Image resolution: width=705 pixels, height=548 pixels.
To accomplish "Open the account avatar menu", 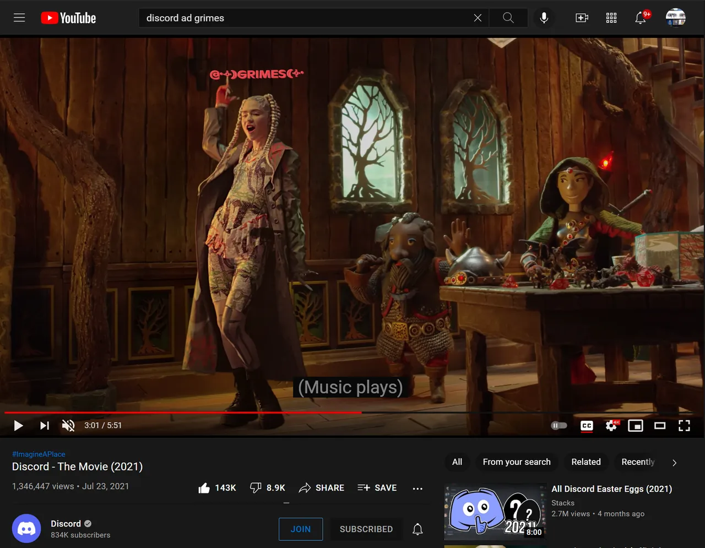I will tap(675, 18).
